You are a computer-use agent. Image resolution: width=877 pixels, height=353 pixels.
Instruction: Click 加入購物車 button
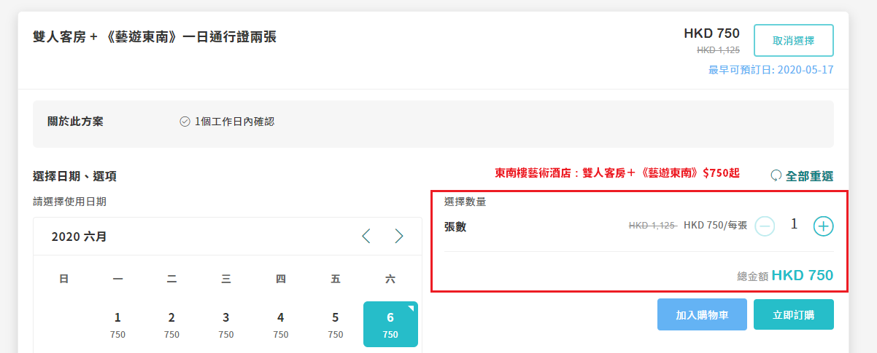702,314
